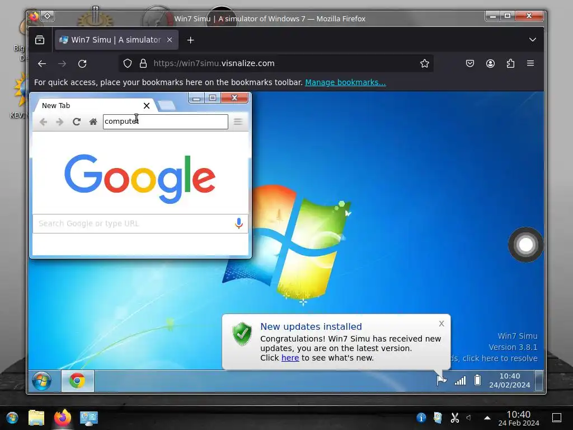Reload the Firefox page

click(x=82, y=64)
